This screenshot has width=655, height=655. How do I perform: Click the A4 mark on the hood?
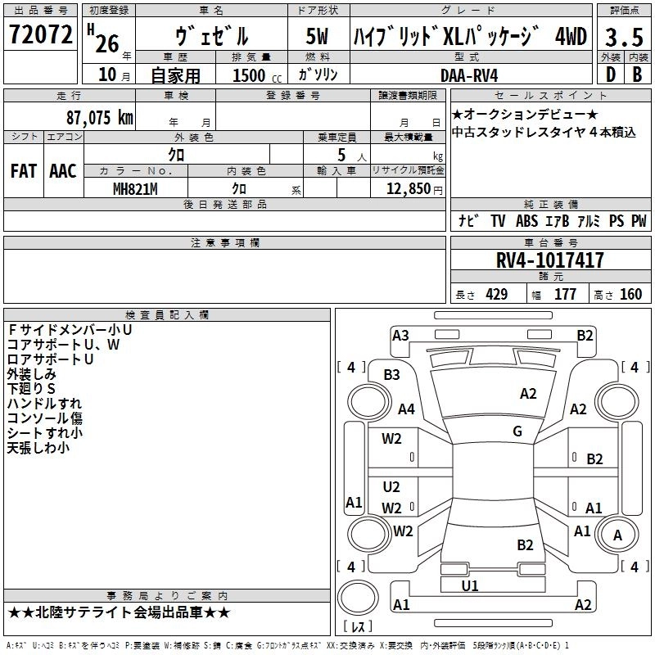coord(405,409)
